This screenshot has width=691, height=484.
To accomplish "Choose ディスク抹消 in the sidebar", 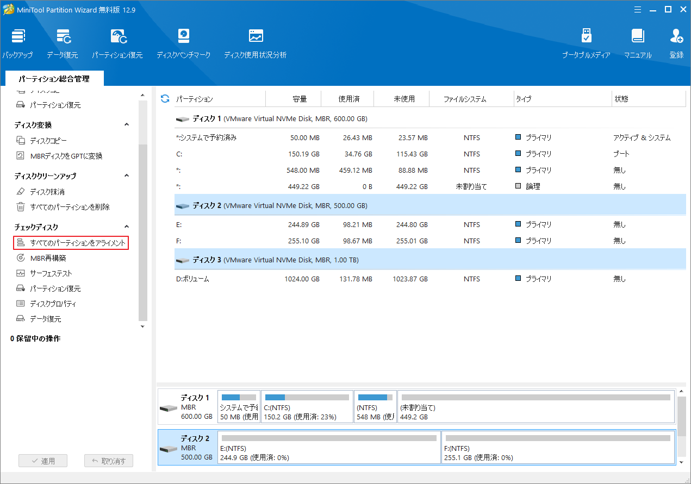I will coord(40,192).
